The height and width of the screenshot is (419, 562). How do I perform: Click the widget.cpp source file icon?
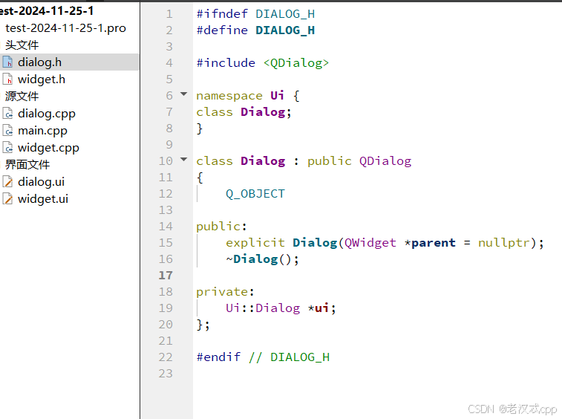tap(8, 147)
